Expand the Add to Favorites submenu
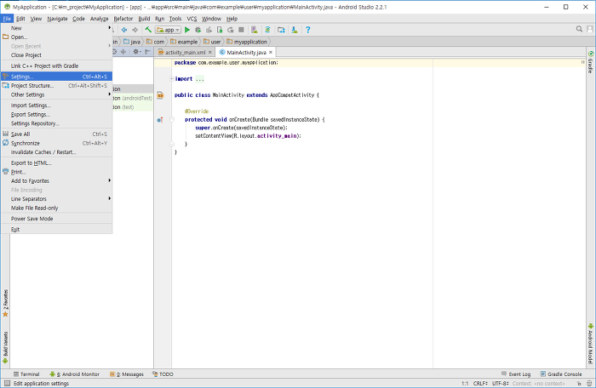The width and height of the screenshot is (596, 388). pyautogui.click(x=56, y=181)
